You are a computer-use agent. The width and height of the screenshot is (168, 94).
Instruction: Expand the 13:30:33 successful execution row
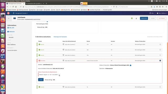click(x=160, y=50)
